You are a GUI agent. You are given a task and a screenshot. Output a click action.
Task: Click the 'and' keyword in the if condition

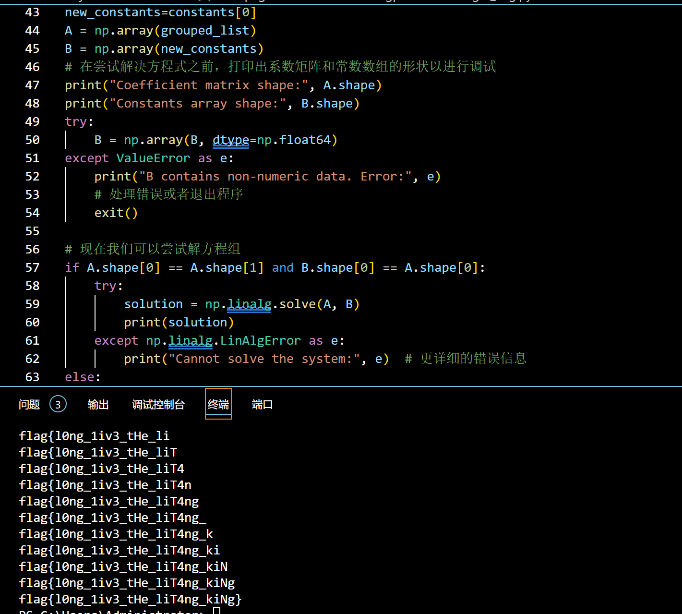pos(283,267)
